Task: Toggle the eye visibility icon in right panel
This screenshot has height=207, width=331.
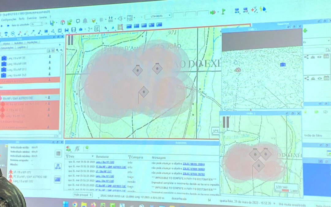Action: click(319, 56)
